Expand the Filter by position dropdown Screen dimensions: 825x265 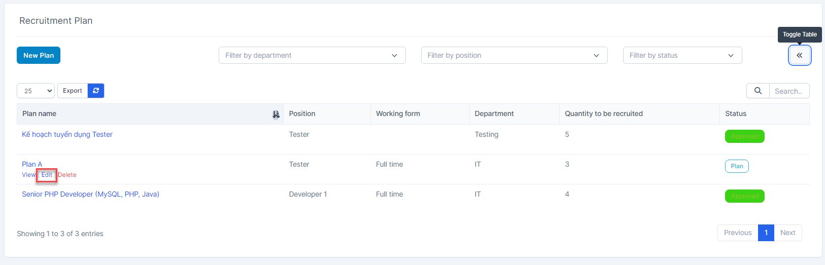coord(514,55)
